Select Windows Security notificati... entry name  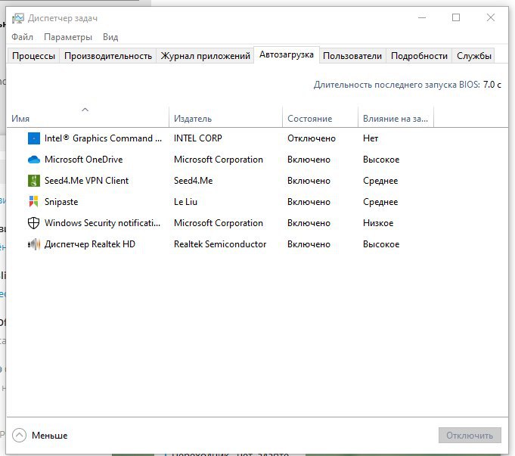point(103,223)
